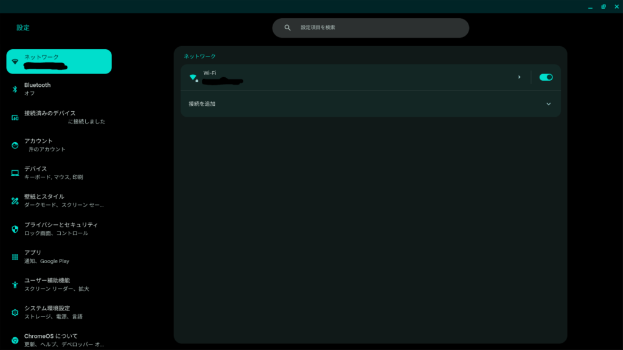Open プライバシーとセキュリティ settings
623x350 pixels.
coord(60,229)
